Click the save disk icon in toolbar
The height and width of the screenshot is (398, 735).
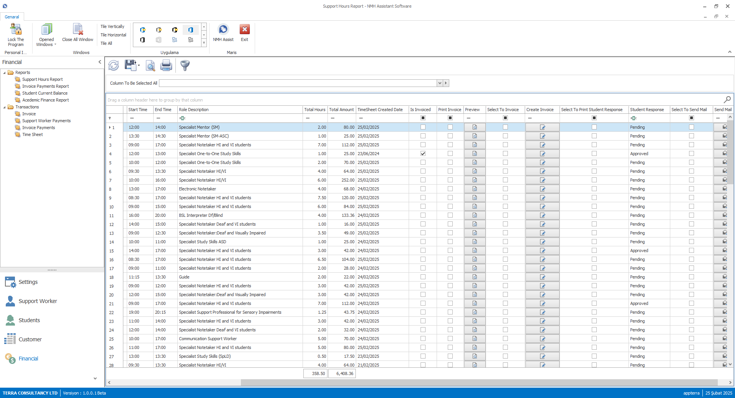tap(131, 65)
